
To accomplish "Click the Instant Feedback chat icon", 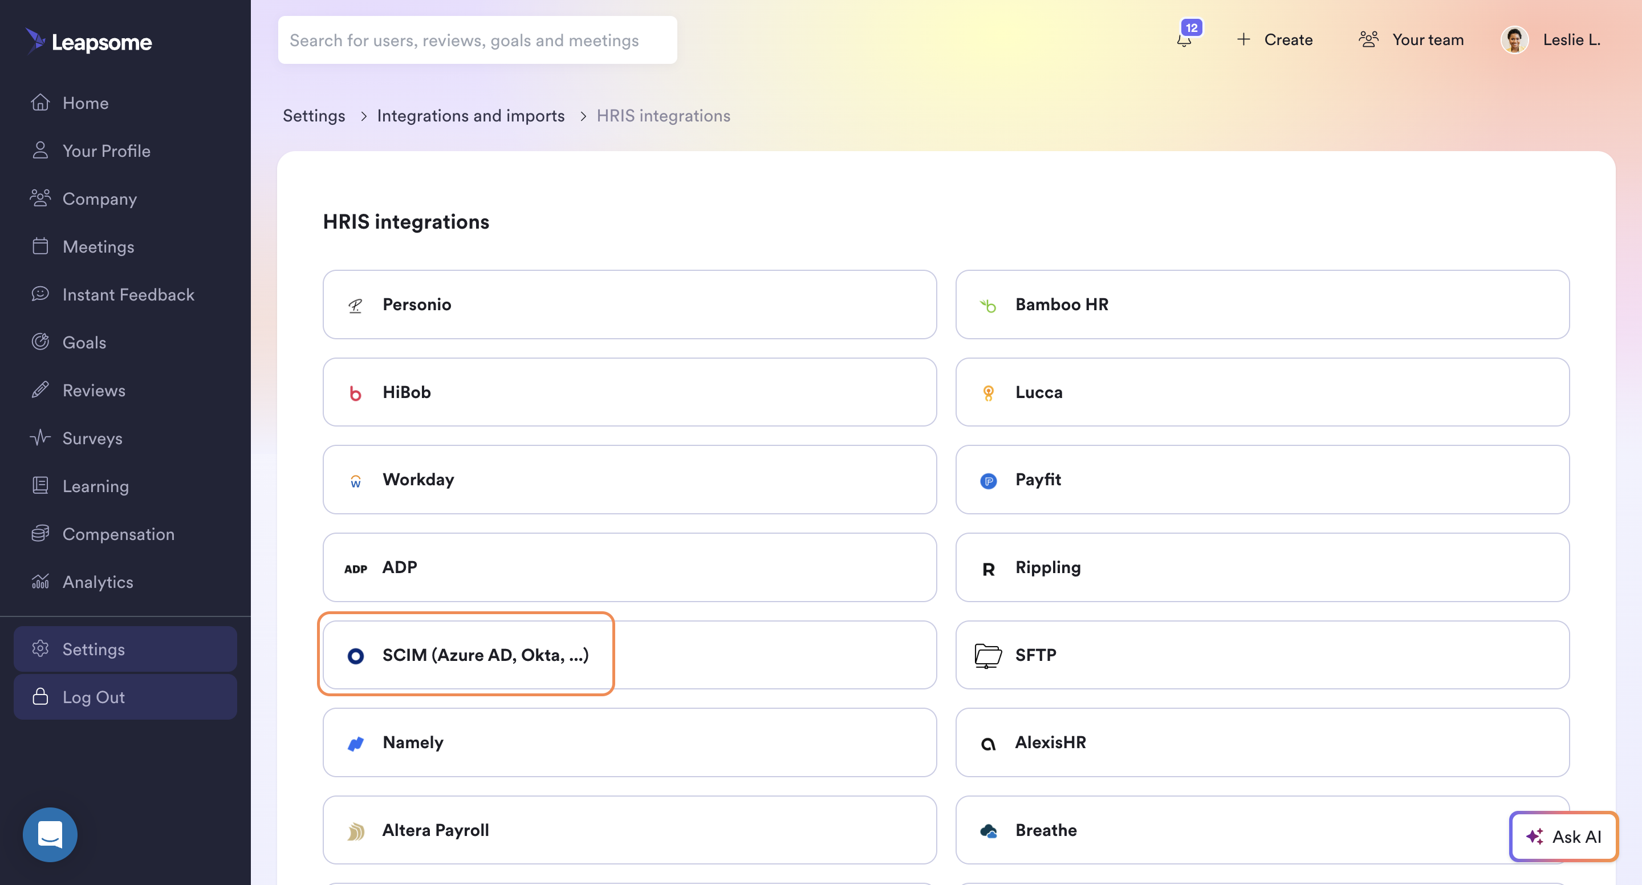I will point(40,294).
